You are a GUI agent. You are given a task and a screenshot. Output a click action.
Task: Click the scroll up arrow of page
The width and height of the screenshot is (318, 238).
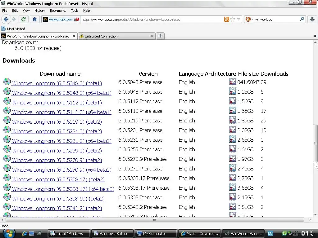click(316, 42)
